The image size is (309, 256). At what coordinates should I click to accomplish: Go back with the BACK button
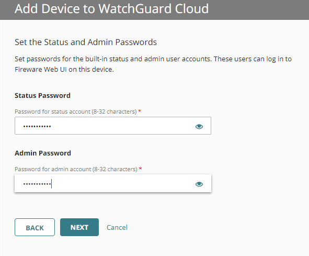point(35,227)
